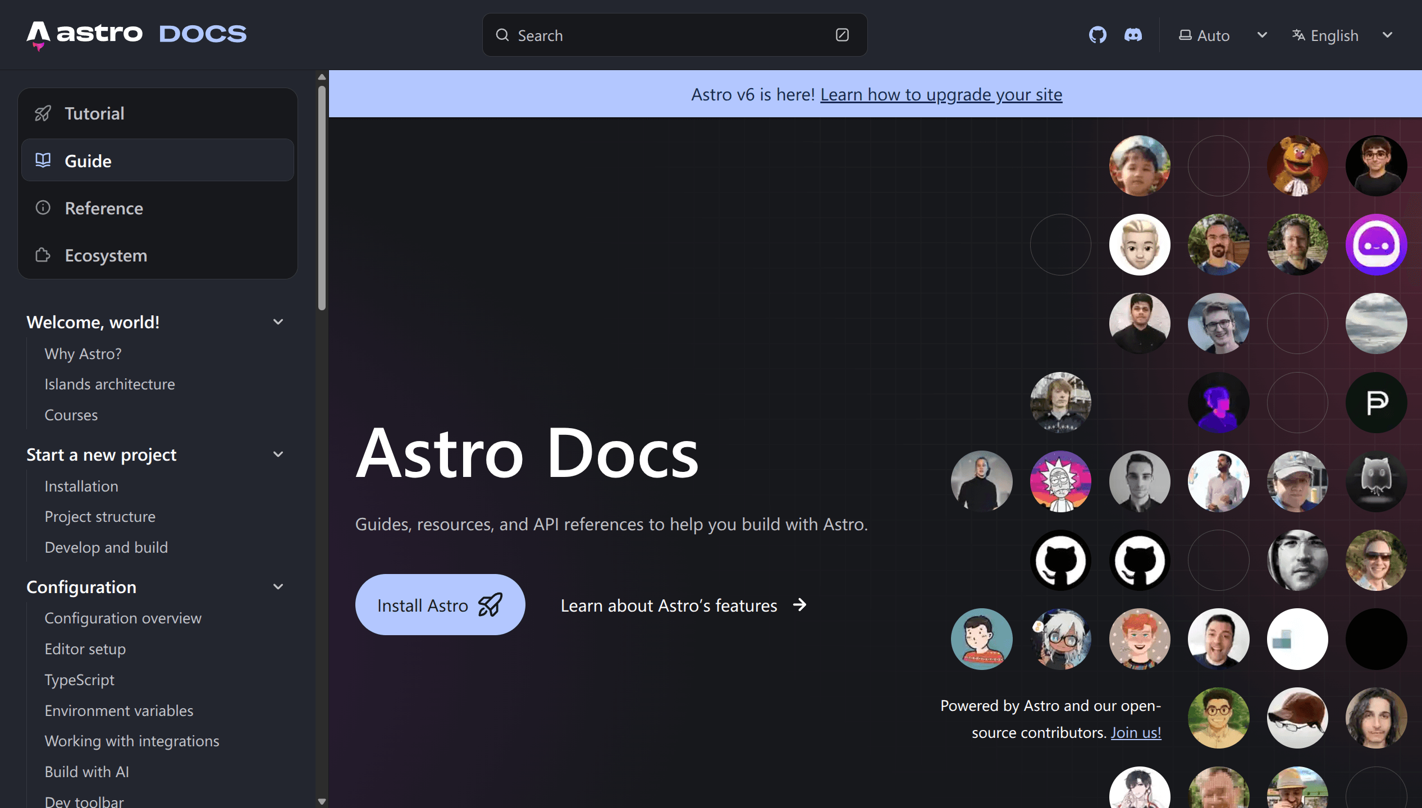The height and width of the screenshot is (808, 1422).
Task: Click the slash shortcut icon in search
Action: pyautogui.click(x=842, y=35)
